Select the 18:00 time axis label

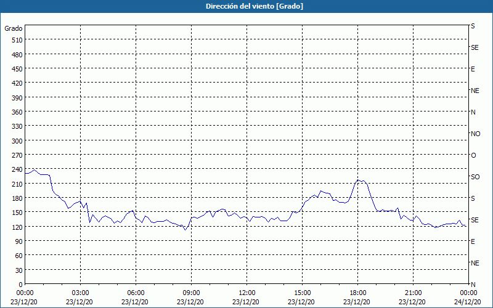357,293
